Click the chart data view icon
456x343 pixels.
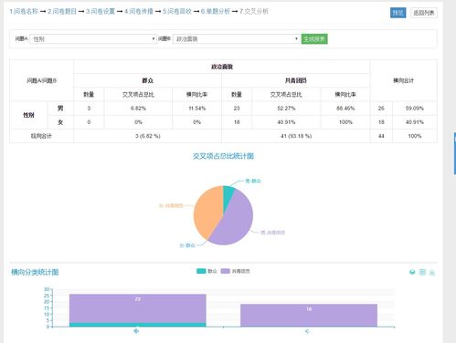tap(412, 272)
